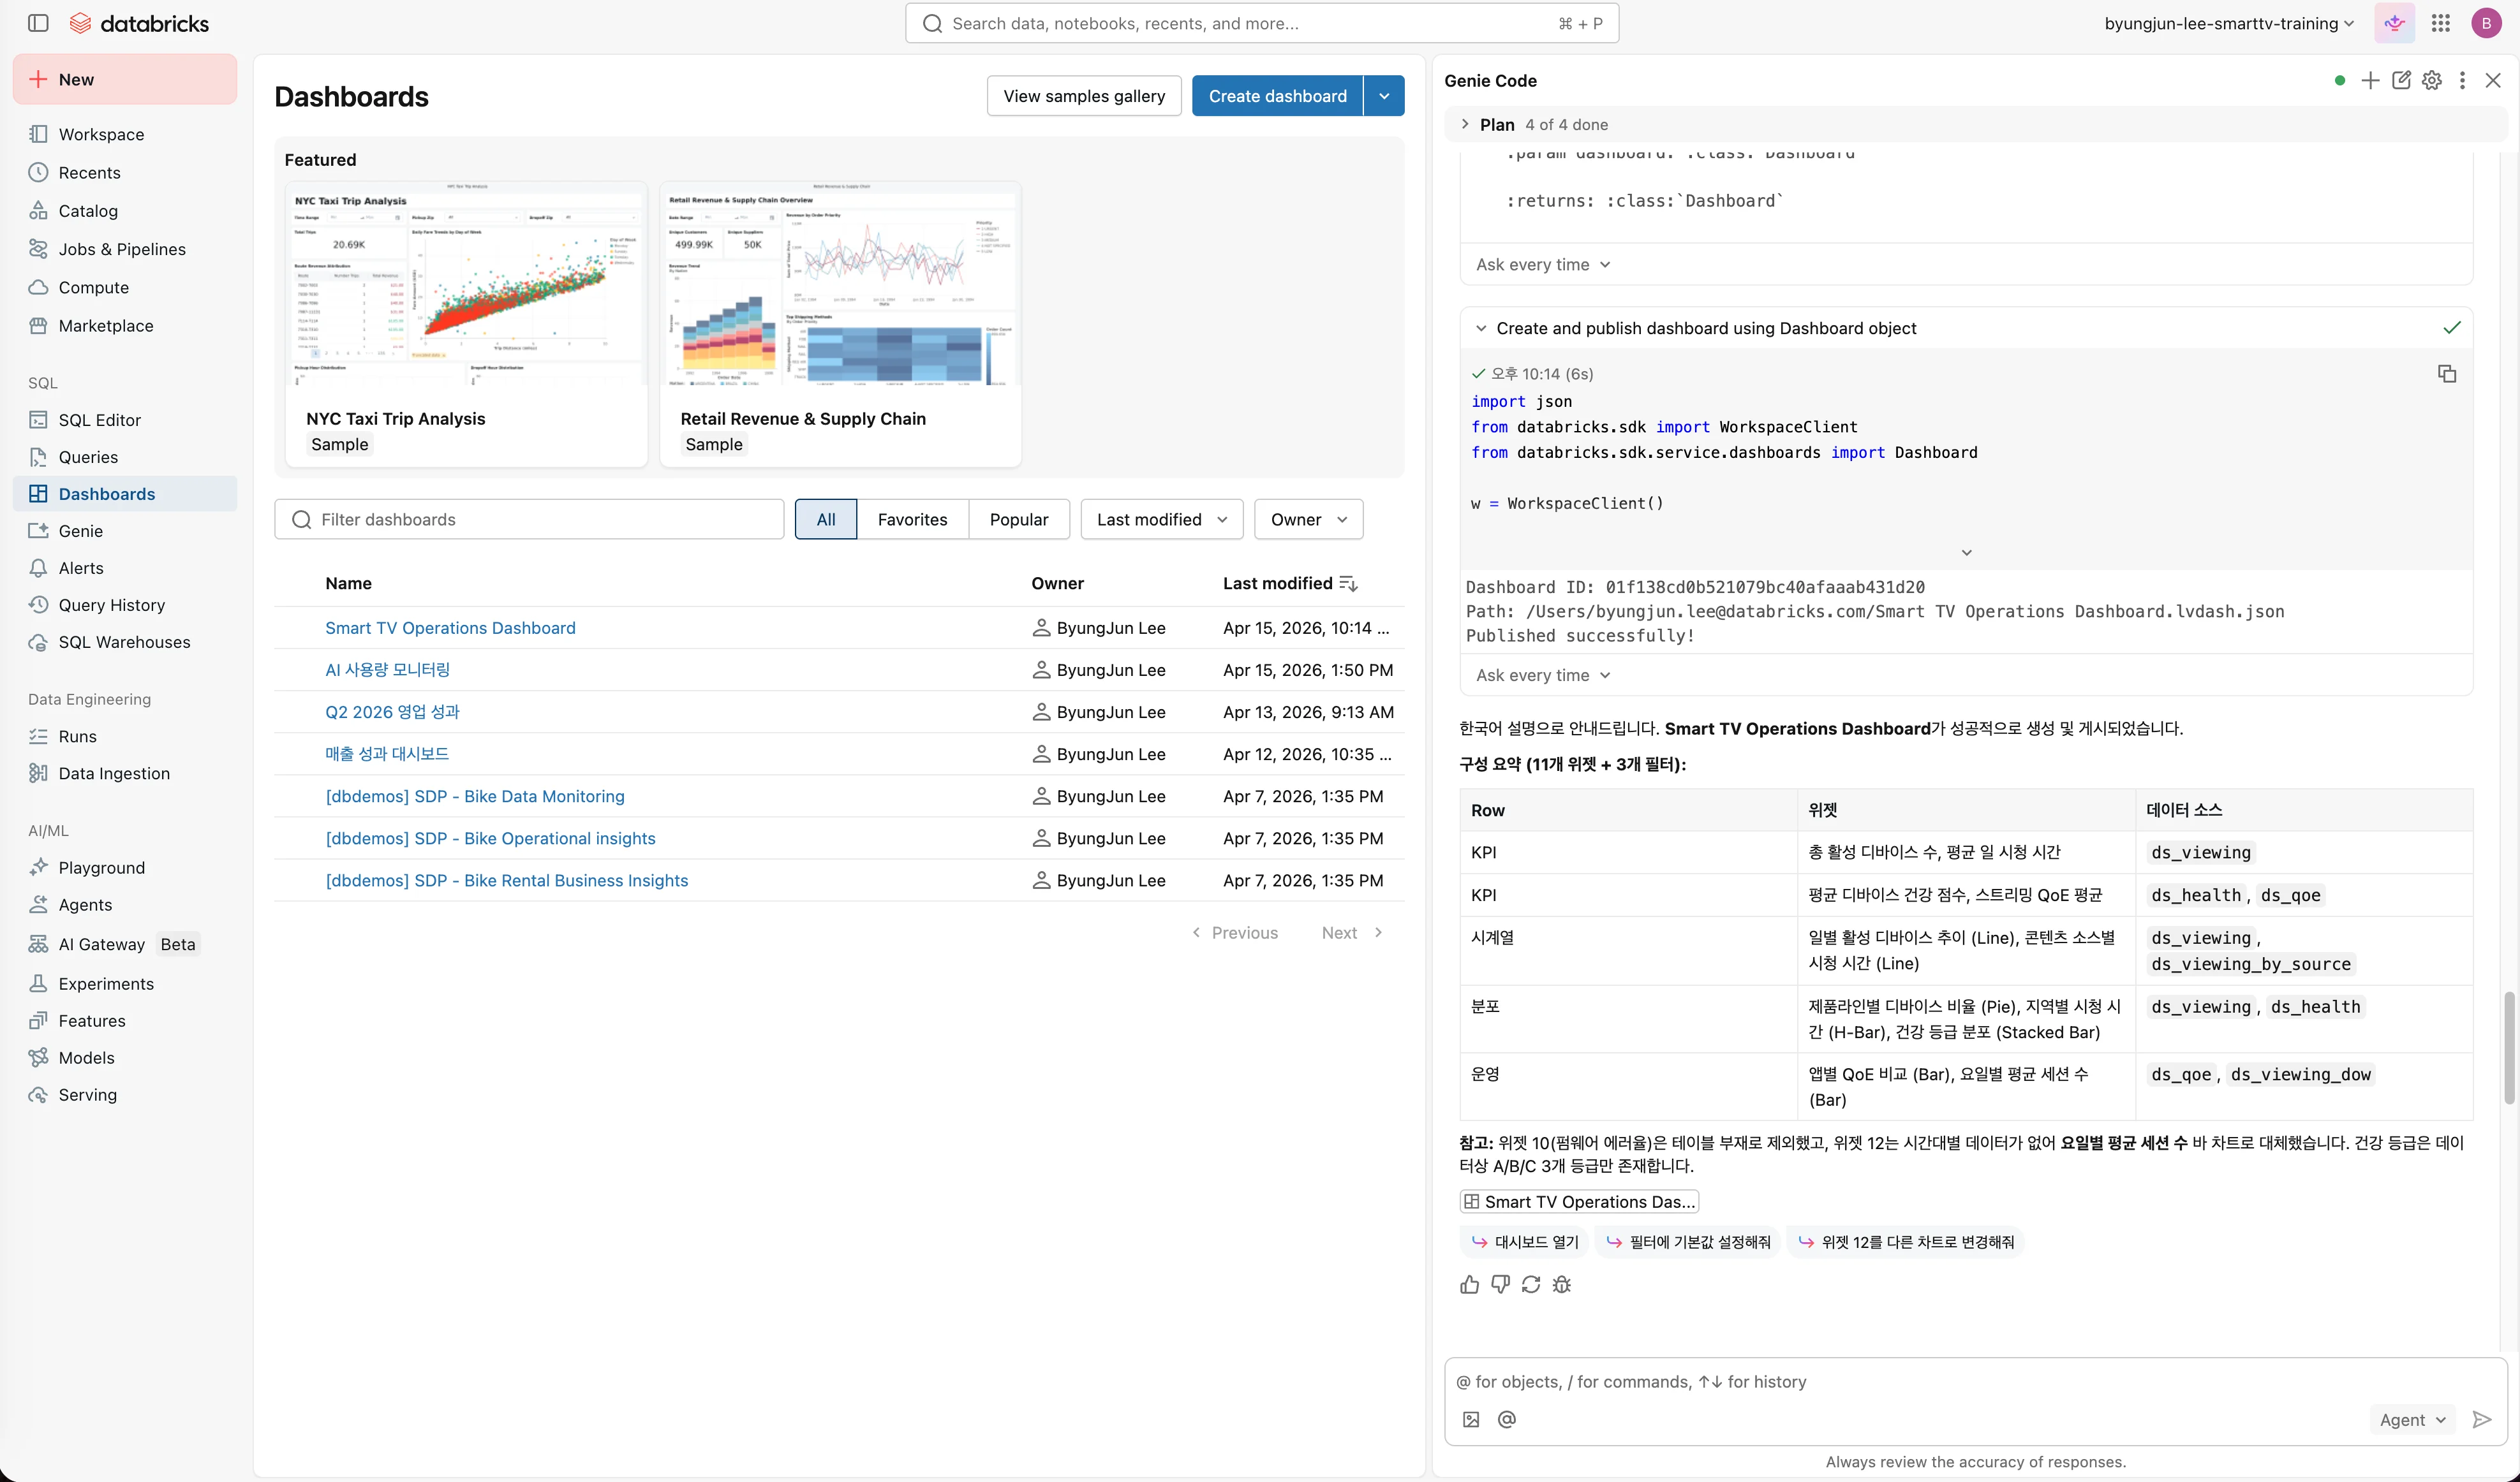The width and height of the screenshot is (2520, 1482).
Task: Open user avatar B menu
Action: [x=2486, y=23]
